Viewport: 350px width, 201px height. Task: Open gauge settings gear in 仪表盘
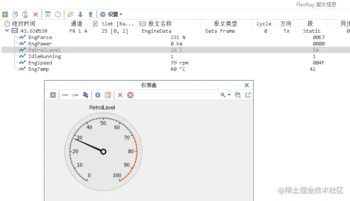coord(98,95)
